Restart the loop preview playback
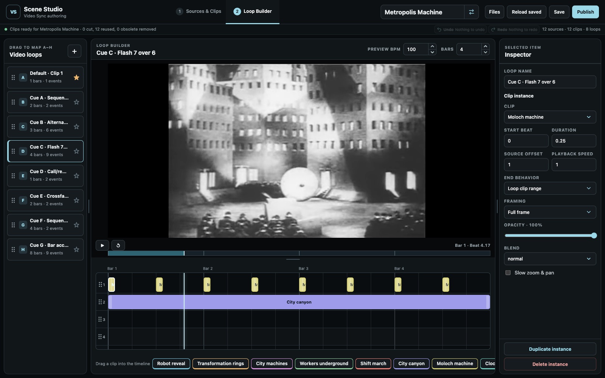Screen dimensions: 605x378 click(x=118, y=245)
